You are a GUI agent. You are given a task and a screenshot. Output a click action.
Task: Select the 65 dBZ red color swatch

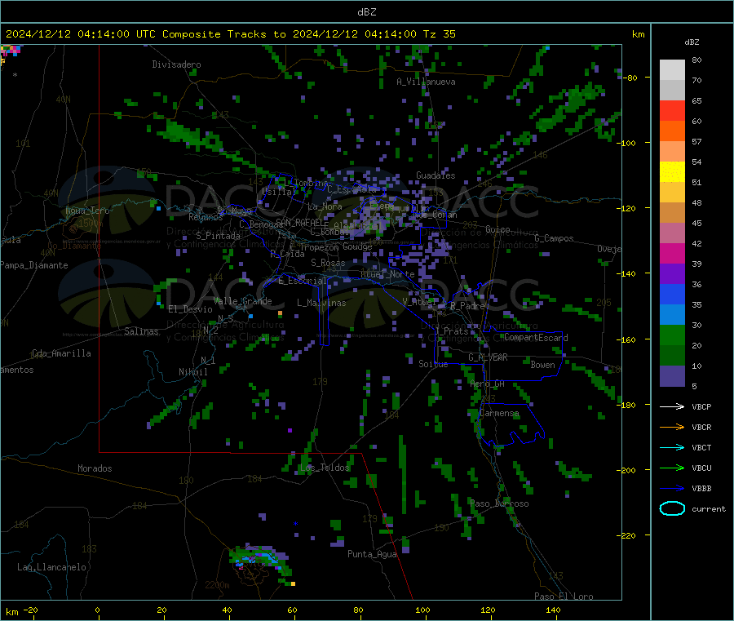pyautogui.click(x=672, y=110)
